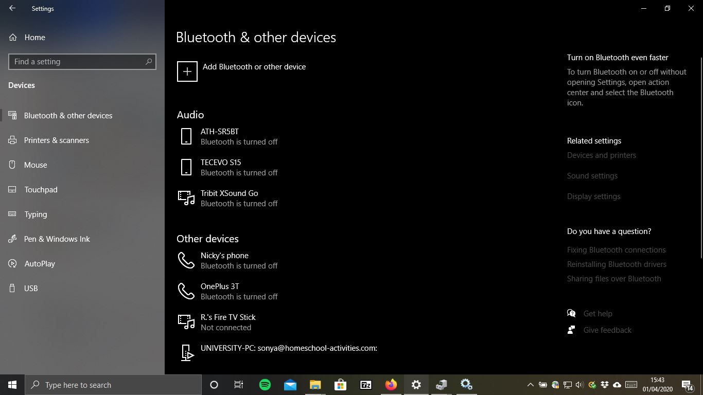The width and height of the screenshot is (703, 395).
Task: Open Firefox from the taskbar
Action: point(391,385)
